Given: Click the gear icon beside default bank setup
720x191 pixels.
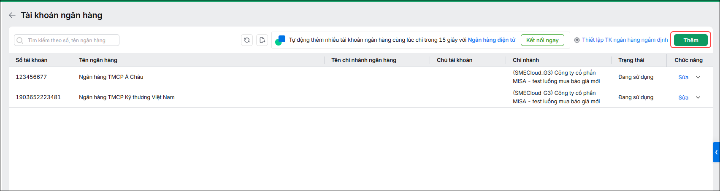Looking at the screenshot, I should tap(577, 40).
